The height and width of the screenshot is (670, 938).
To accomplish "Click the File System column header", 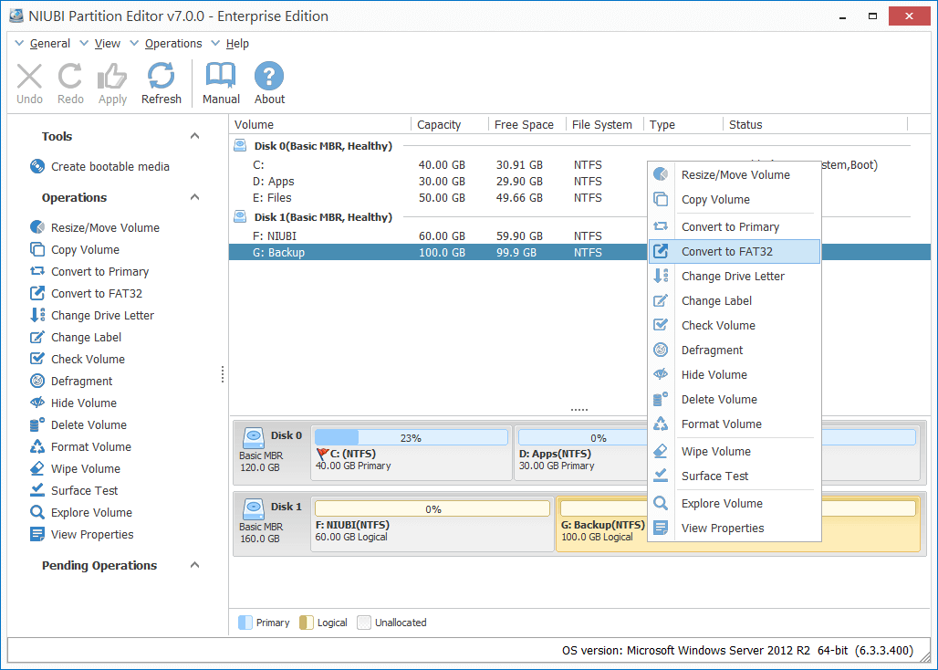I will (x=604, y=124).
